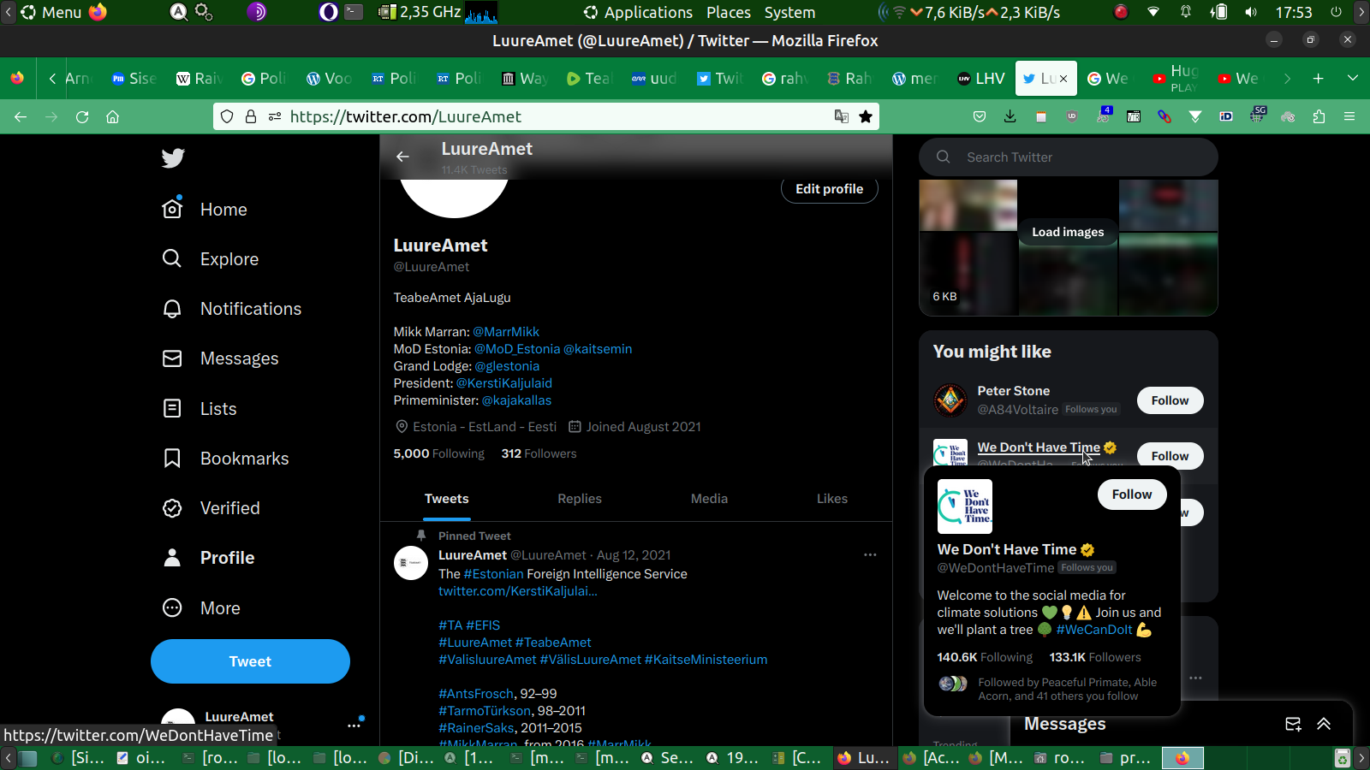Click the Edit profile button
The image size is (1370, 770).
point(829,189)
